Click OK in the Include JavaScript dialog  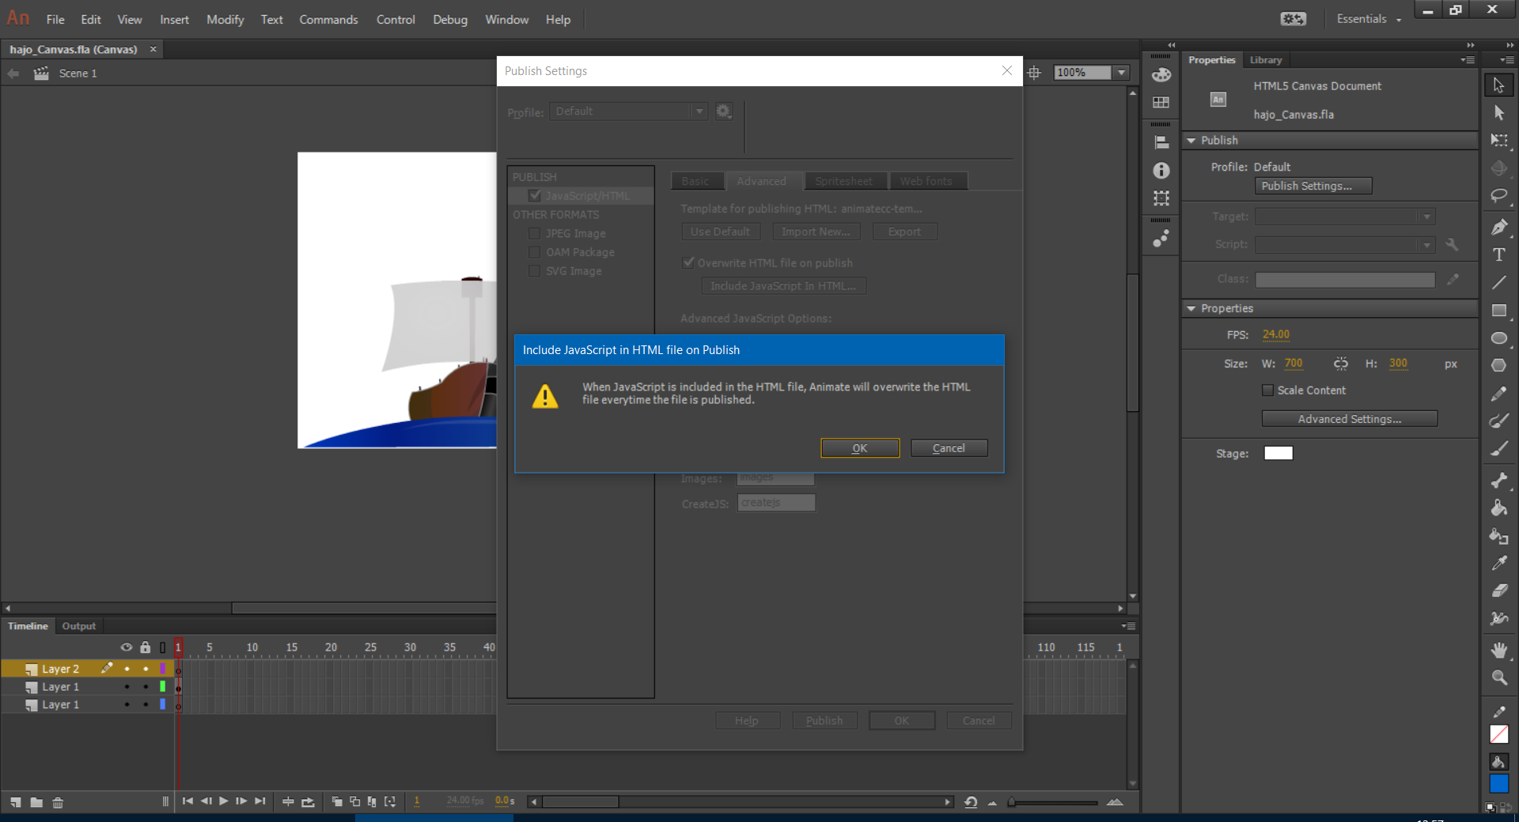[859, 448]
